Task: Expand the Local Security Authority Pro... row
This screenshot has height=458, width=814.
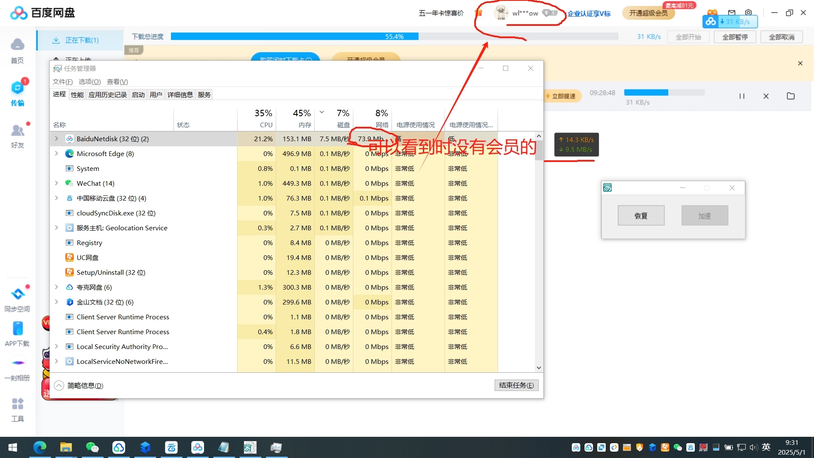Action: (56, 346)
